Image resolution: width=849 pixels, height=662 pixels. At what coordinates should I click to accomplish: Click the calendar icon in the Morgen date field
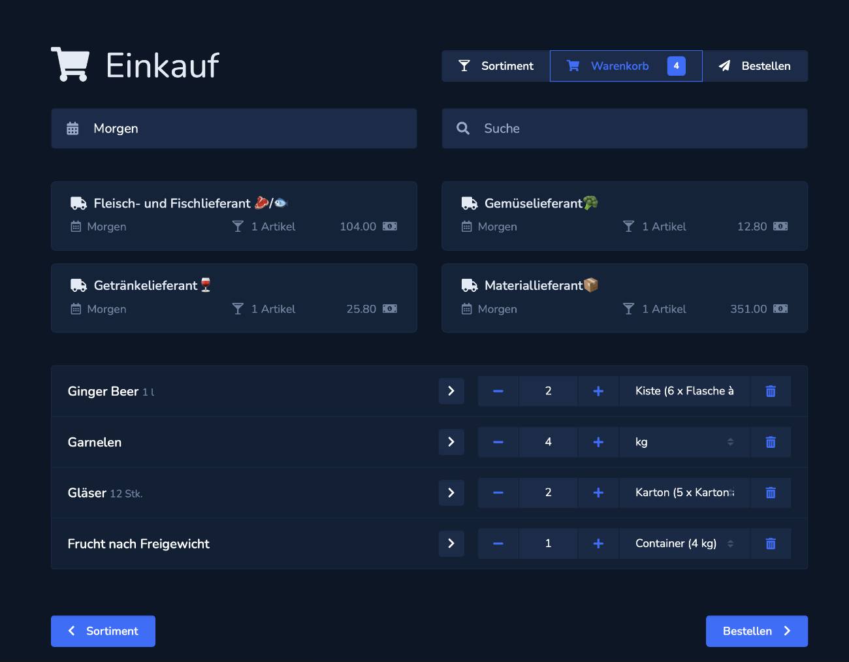pos(72,129)
